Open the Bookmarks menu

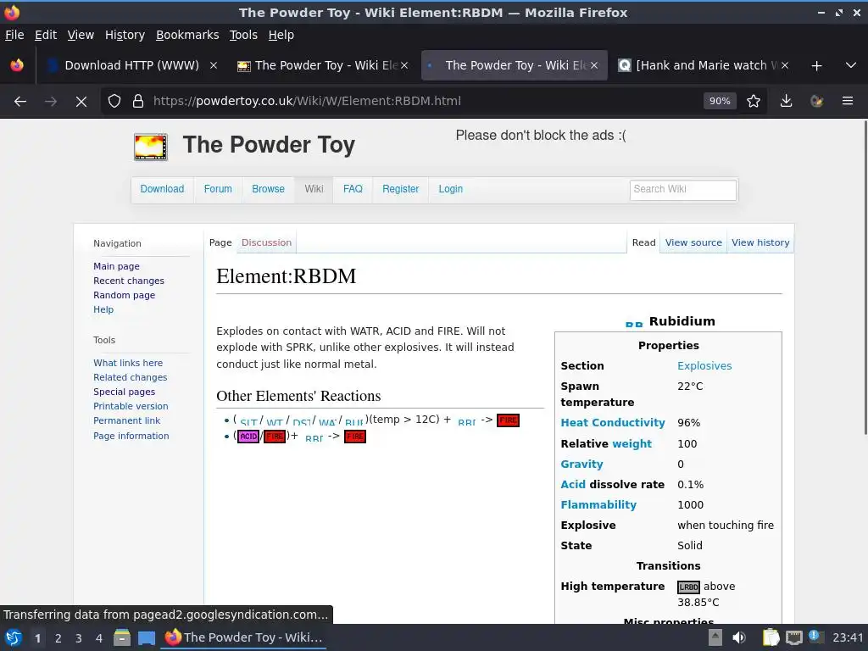pos(187,35)
